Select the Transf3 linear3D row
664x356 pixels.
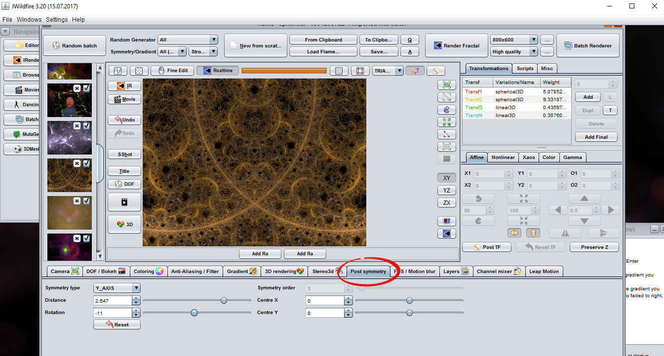pos(517,107)
